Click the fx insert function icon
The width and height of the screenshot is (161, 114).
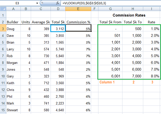58,3
